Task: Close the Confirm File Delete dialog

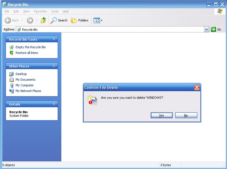Action: tap(197, 87)
